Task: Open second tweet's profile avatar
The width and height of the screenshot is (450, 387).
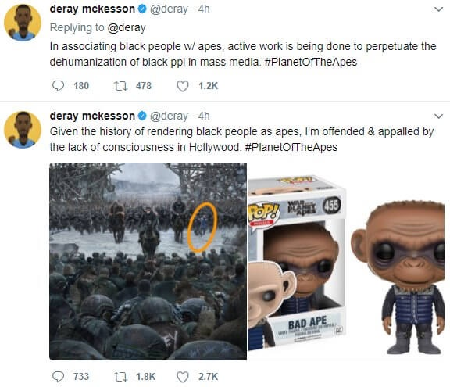Action: [23, 130]
